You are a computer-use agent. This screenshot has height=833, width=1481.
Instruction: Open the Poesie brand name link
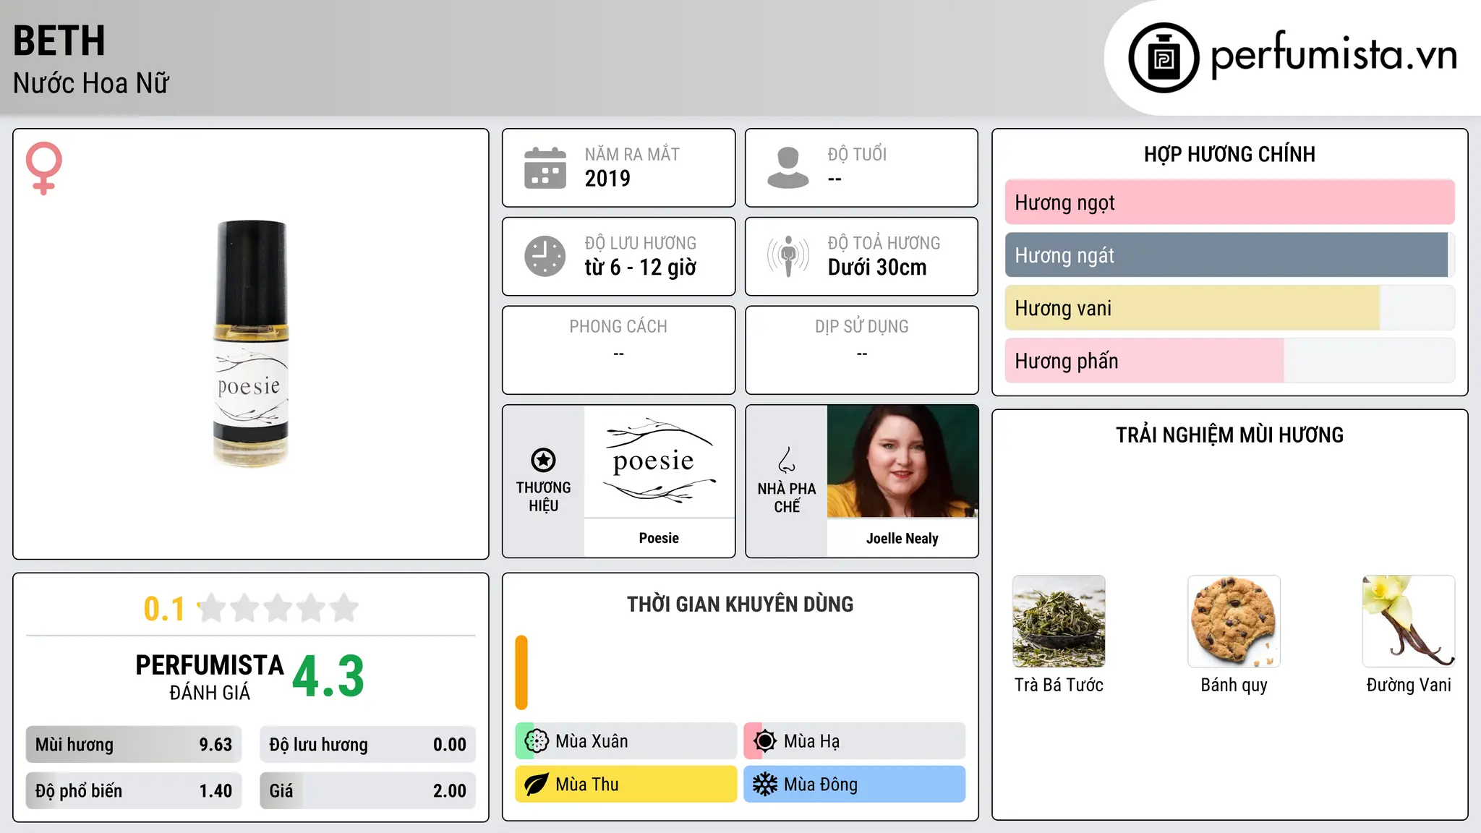coord(659,538)
